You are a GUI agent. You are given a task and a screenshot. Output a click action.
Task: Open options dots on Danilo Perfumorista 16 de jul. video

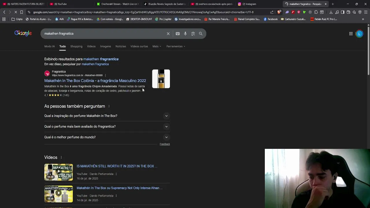pyautogui.click(x=116, y=174)
